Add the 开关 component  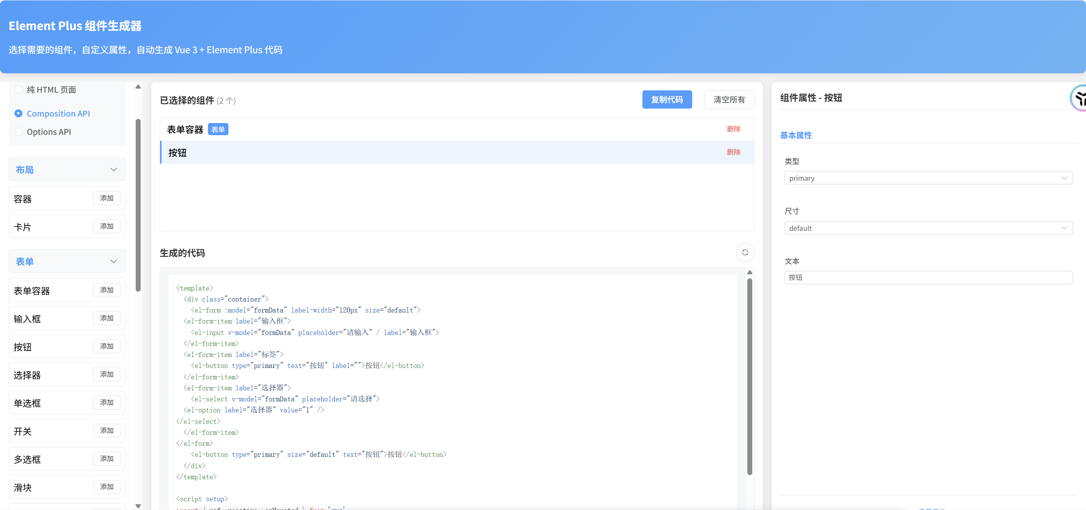[x=107, y=430]
